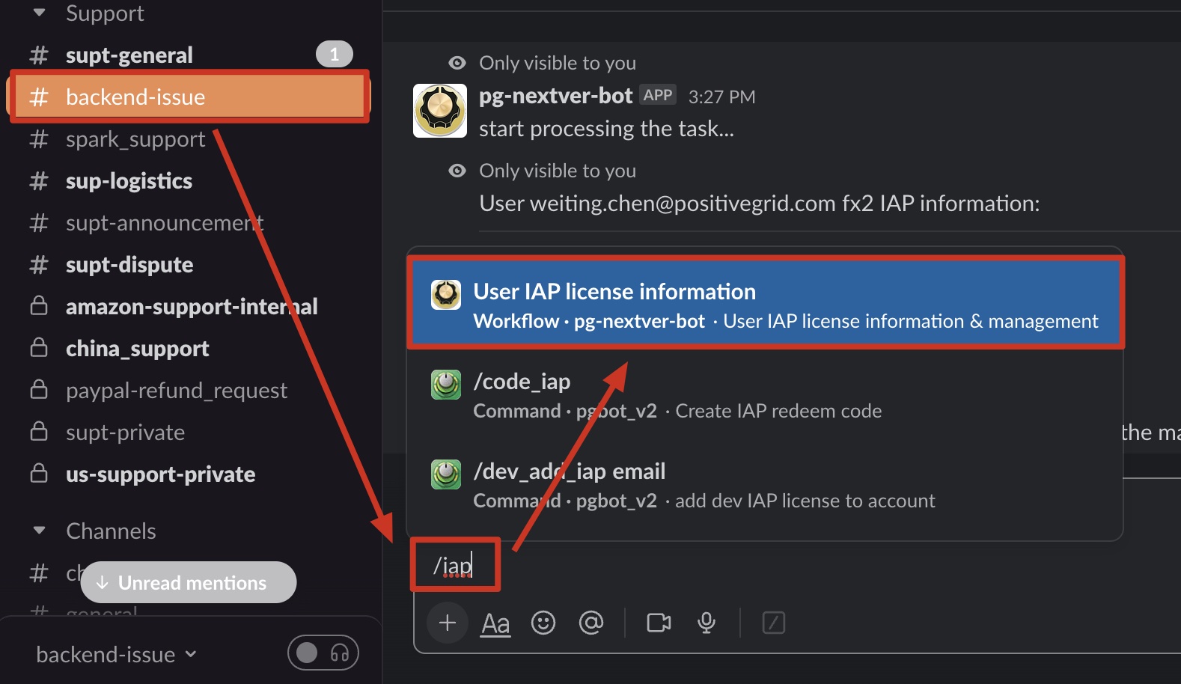Select the backend-issue channel
Screen dimensions: 1181x684
click(x=189, y=97)
